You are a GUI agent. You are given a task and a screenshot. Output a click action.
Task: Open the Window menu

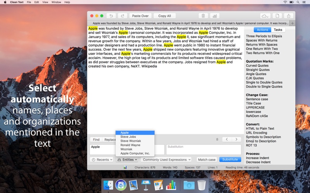tap(56, 2)
